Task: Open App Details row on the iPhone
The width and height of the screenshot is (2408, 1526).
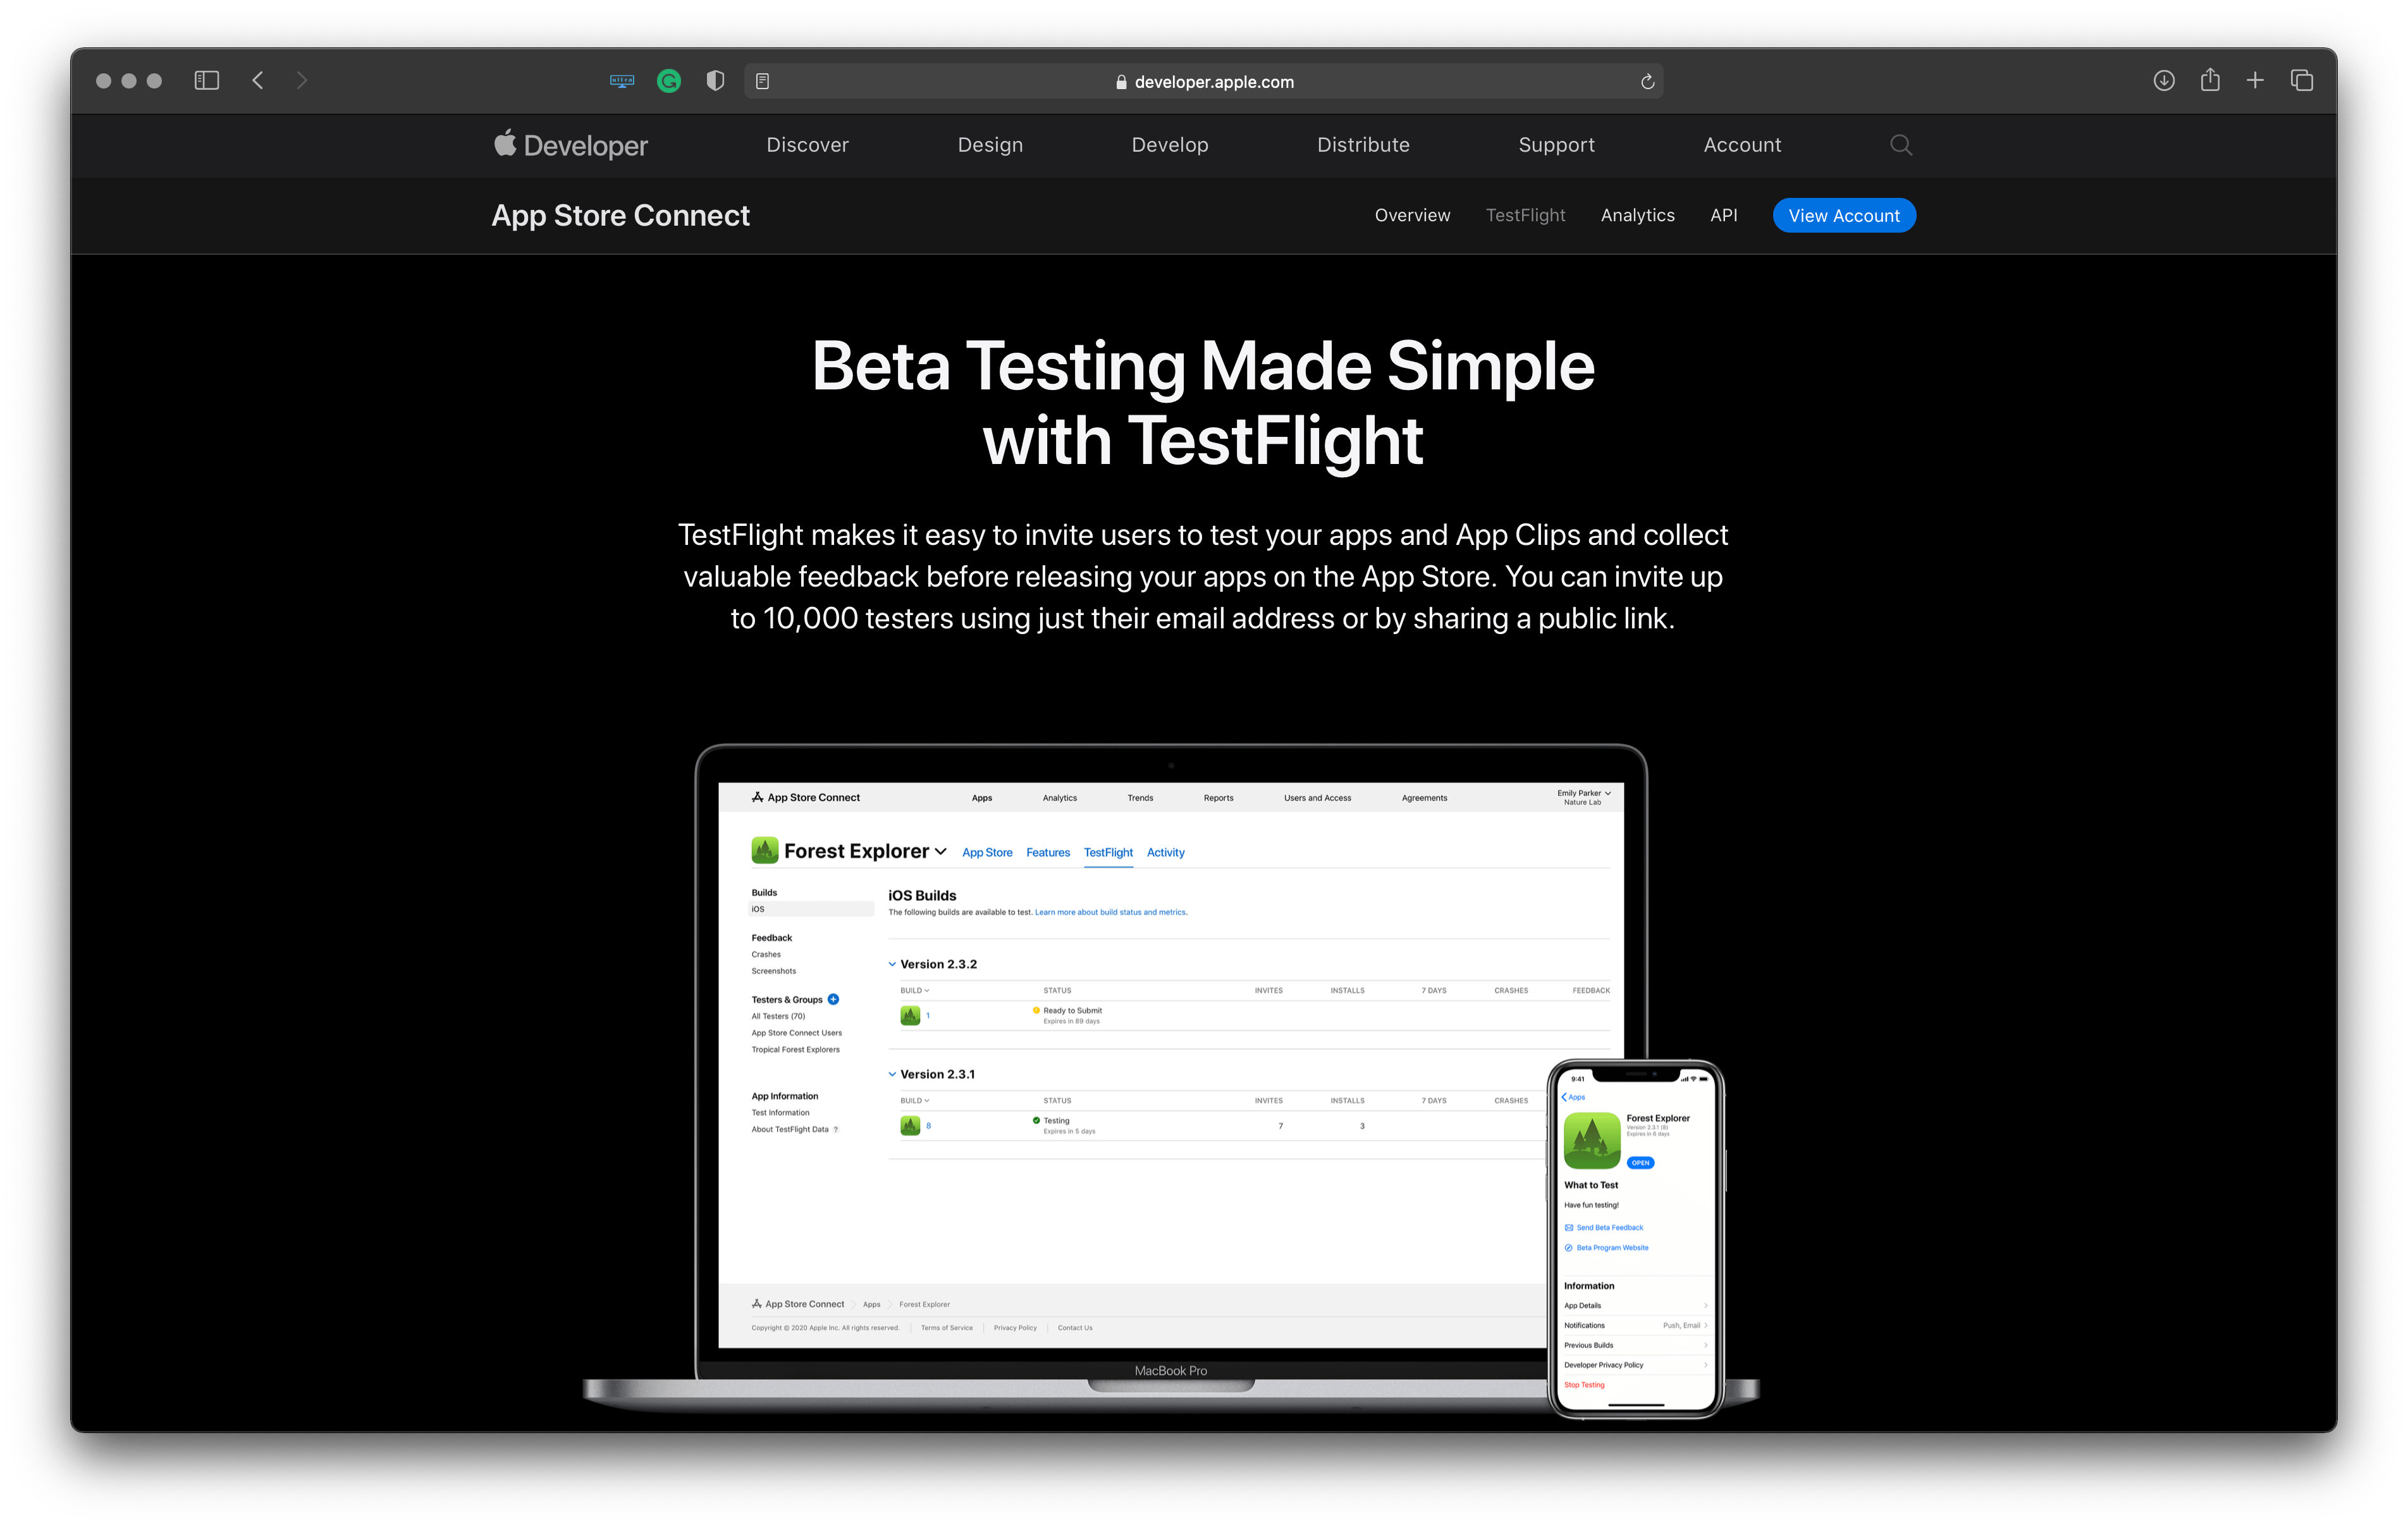Action: (x=1636, y=1305)
